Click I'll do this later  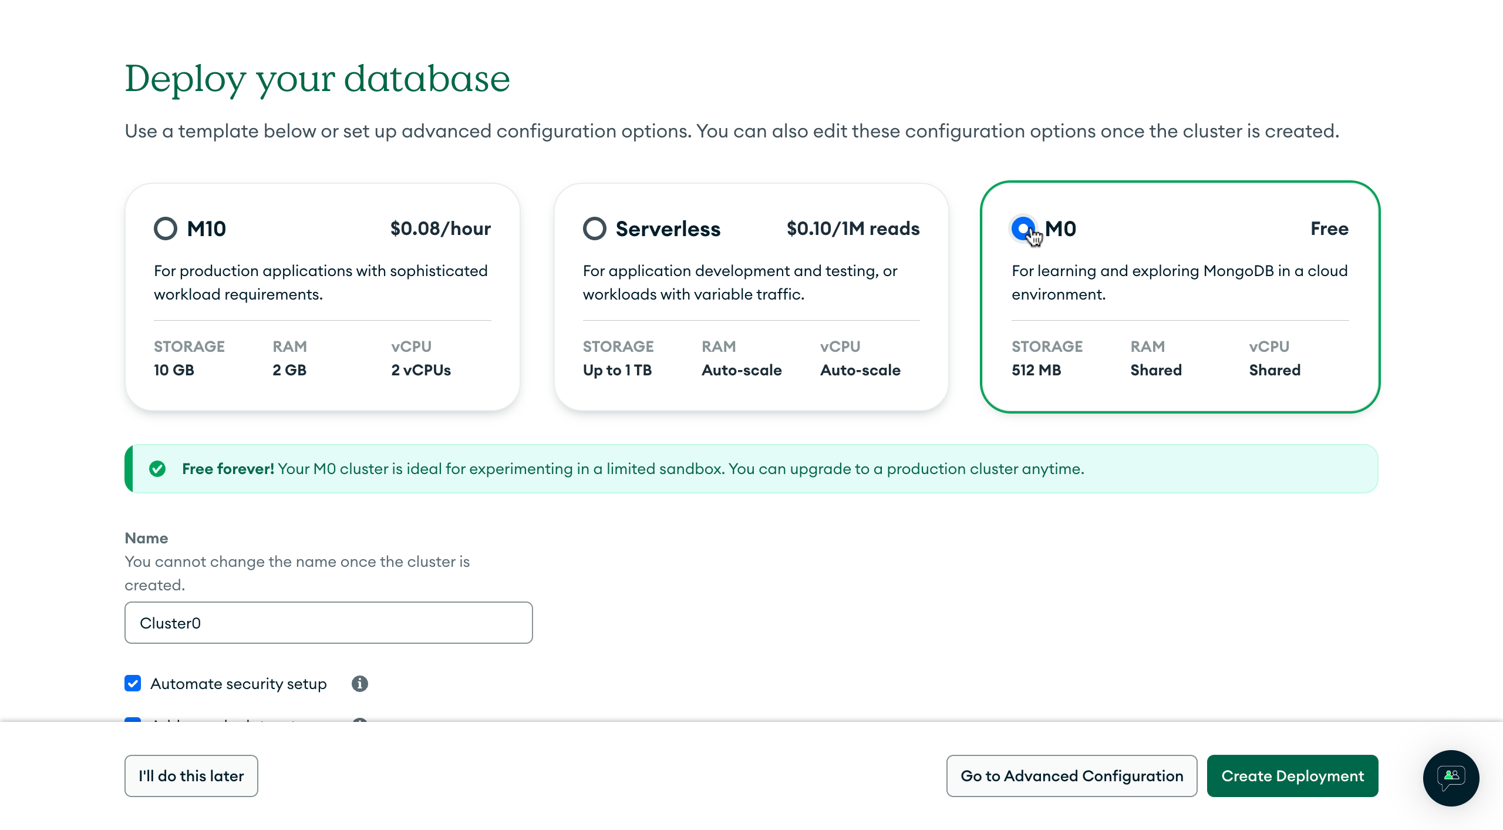[x=191, y=776]
